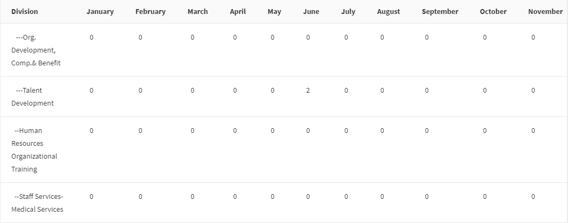
Task: Select the Org. Development, Comp.& Benefit row label
Action: coord(35,50)
